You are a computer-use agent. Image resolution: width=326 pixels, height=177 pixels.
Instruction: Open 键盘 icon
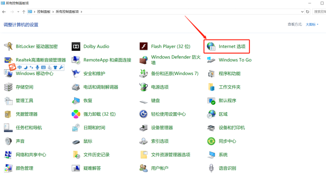(143, 101)
